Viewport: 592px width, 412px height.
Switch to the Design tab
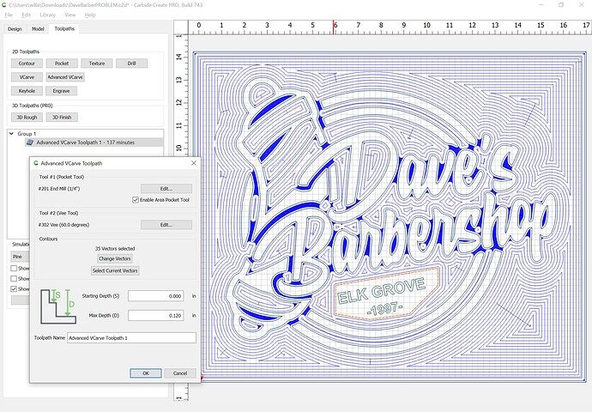(x=15, y=28)
